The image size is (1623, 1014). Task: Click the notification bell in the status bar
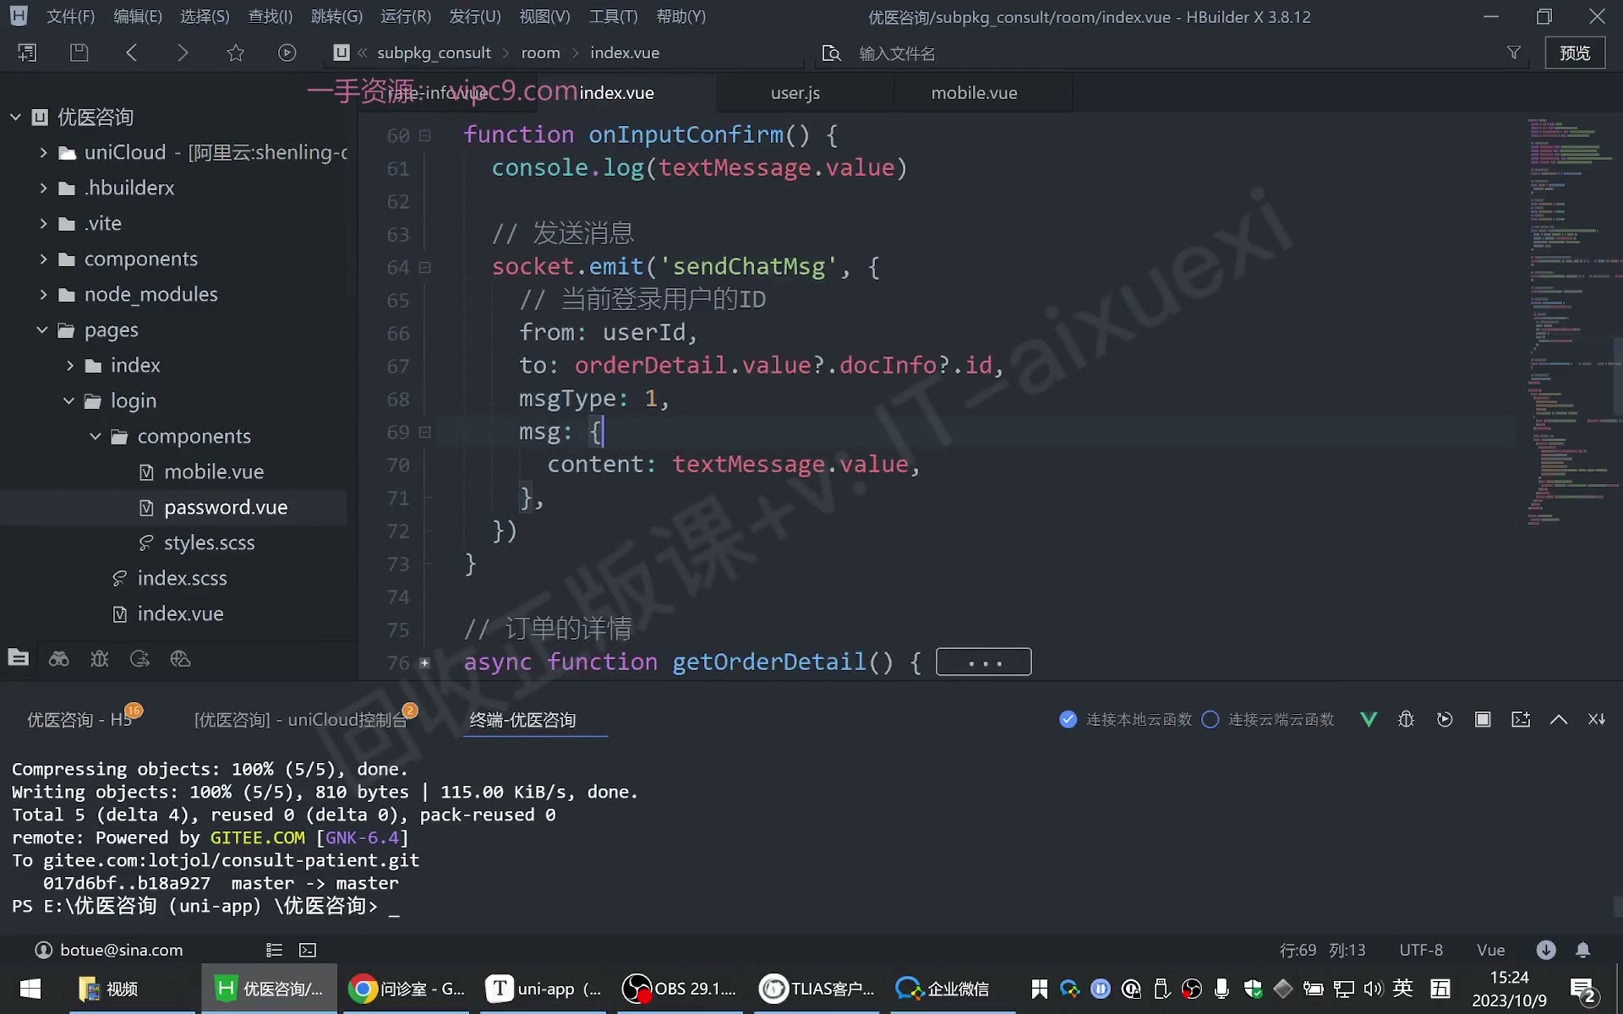(x=1583, y=950)
